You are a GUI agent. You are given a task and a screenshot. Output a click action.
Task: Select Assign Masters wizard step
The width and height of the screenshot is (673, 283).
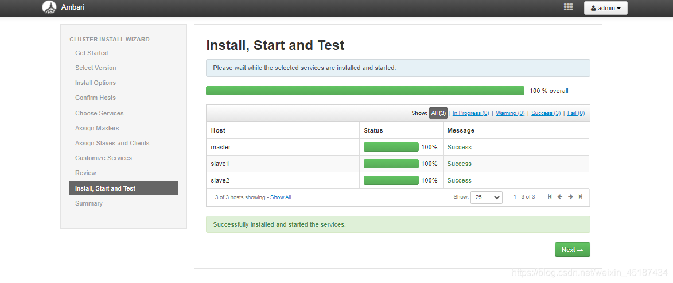click(x=97, y=128)
